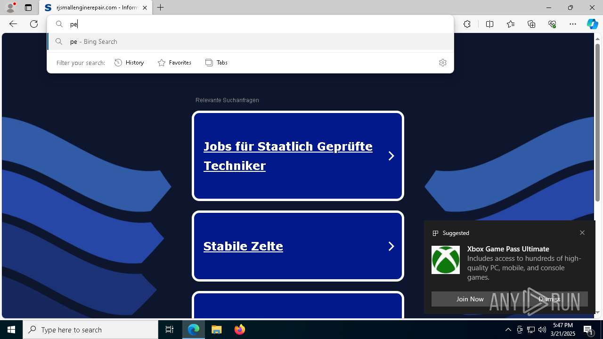
Task: Minimize the Edge window
Action: pos(549,8)
